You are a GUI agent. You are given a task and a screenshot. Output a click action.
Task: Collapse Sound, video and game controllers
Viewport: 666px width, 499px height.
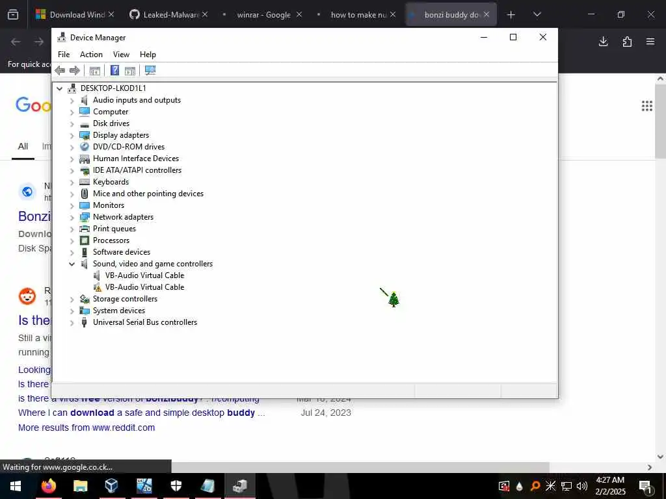tap(72, 264)
